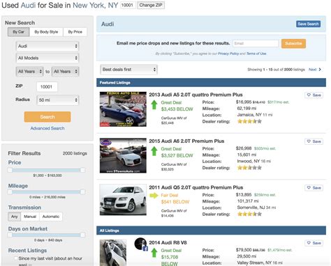
Task: Open the Privacy Policy link
Action: [228, 54]
